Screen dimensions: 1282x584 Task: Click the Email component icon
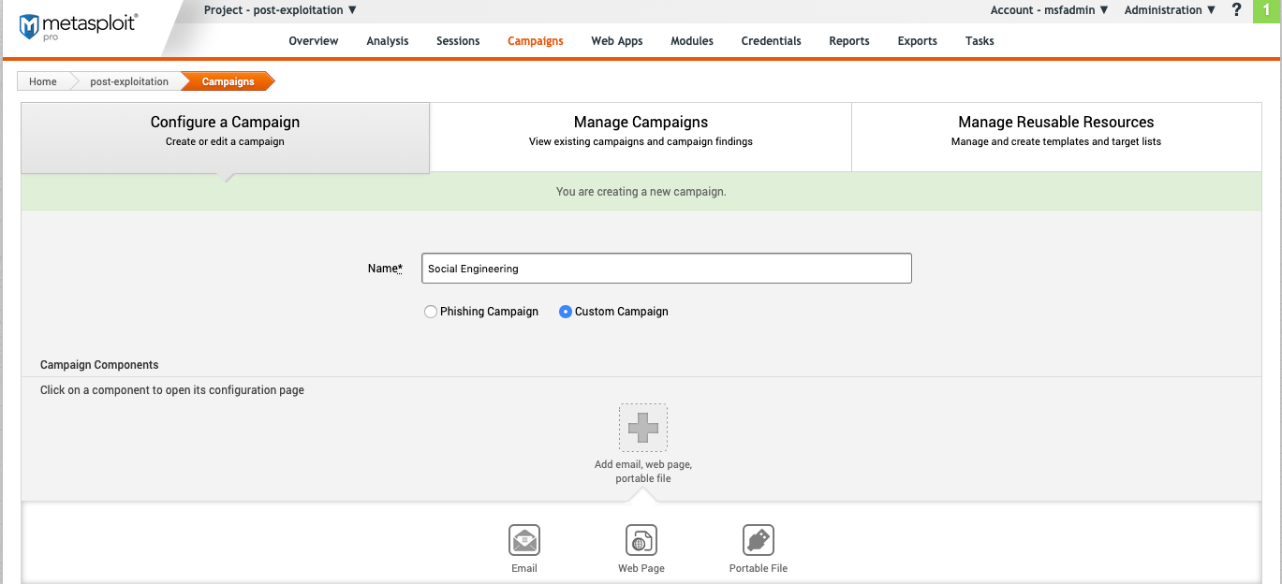click(x=524, y=540)
